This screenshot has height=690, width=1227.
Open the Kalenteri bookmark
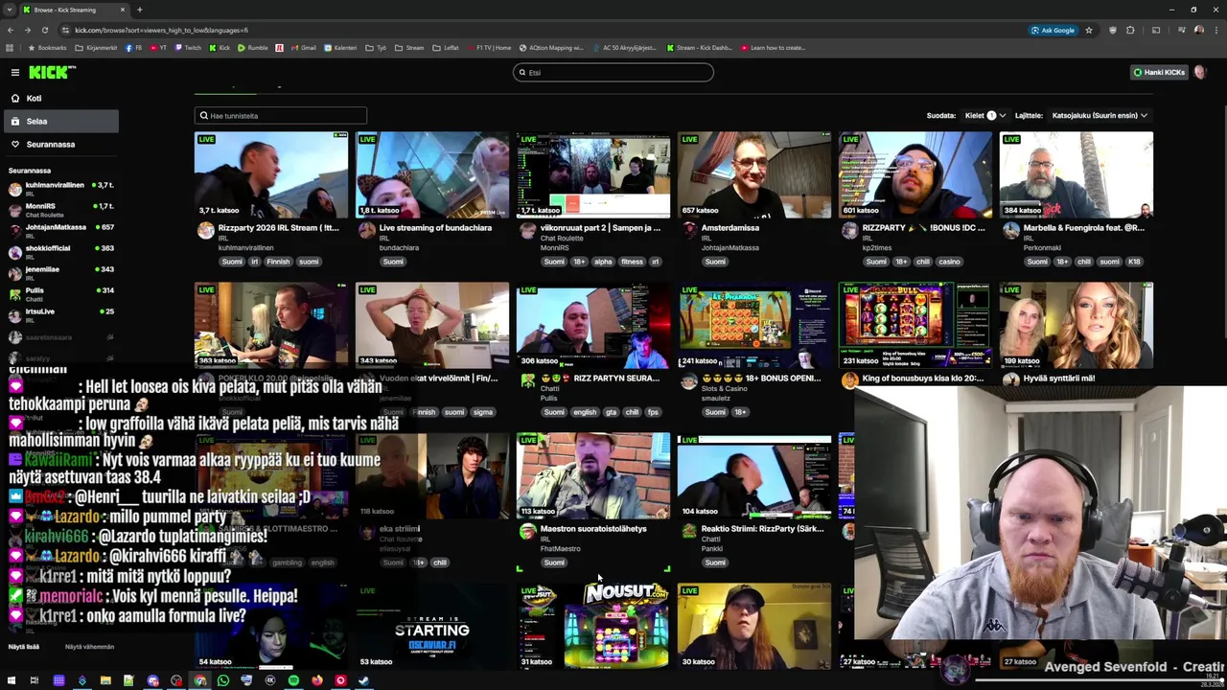click(340, 47)
